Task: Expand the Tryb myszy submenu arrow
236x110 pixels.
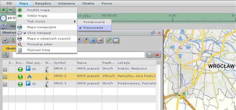Action: coord(75,21)
